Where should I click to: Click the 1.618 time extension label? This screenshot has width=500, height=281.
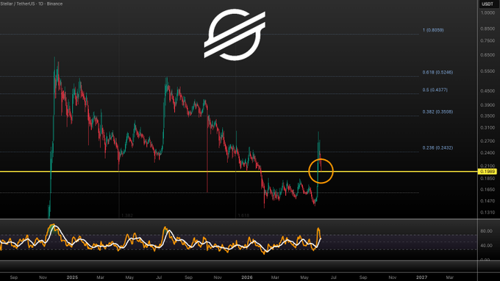point(243,216)
